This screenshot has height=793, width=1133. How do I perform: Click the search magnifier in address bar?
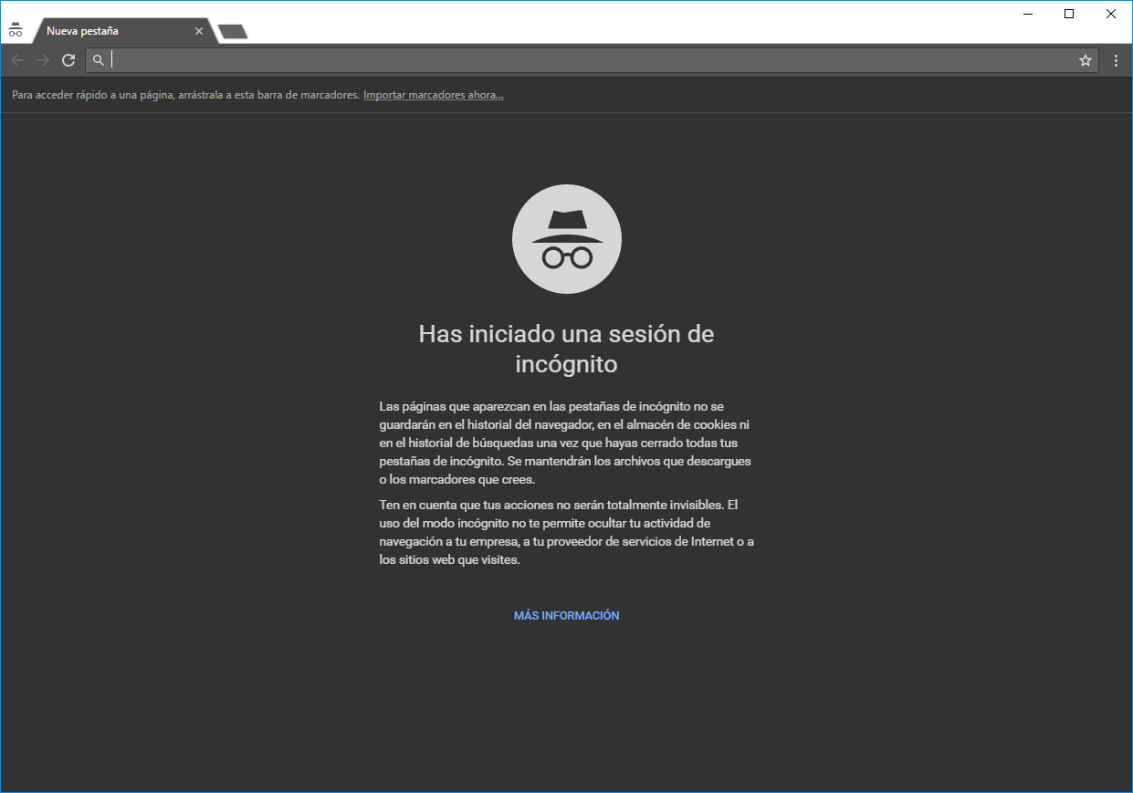(x=99, y=60)
